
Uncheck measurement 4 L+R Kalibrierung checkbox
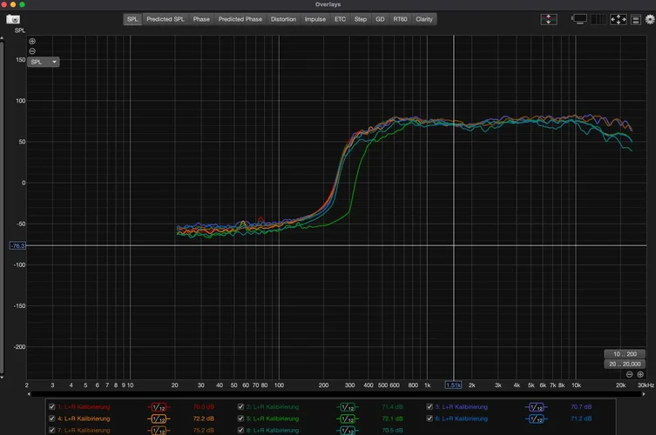coord(52,418)
